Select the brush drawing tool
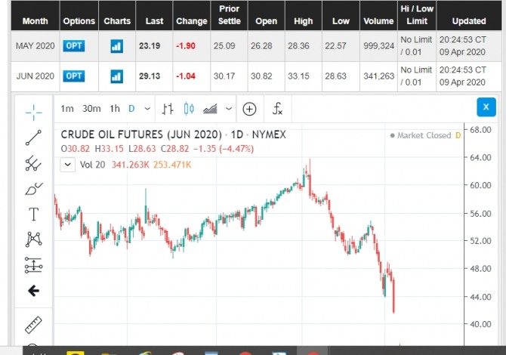506x355 pixels. click(33, 188)
